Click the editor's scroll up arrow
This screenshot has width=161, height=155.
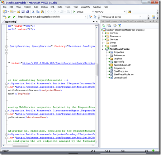pyautogui.click(x=96, y=27)
